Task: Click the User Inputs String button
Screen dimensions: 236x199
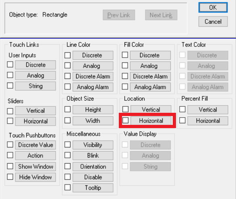Action: (35, 86)
